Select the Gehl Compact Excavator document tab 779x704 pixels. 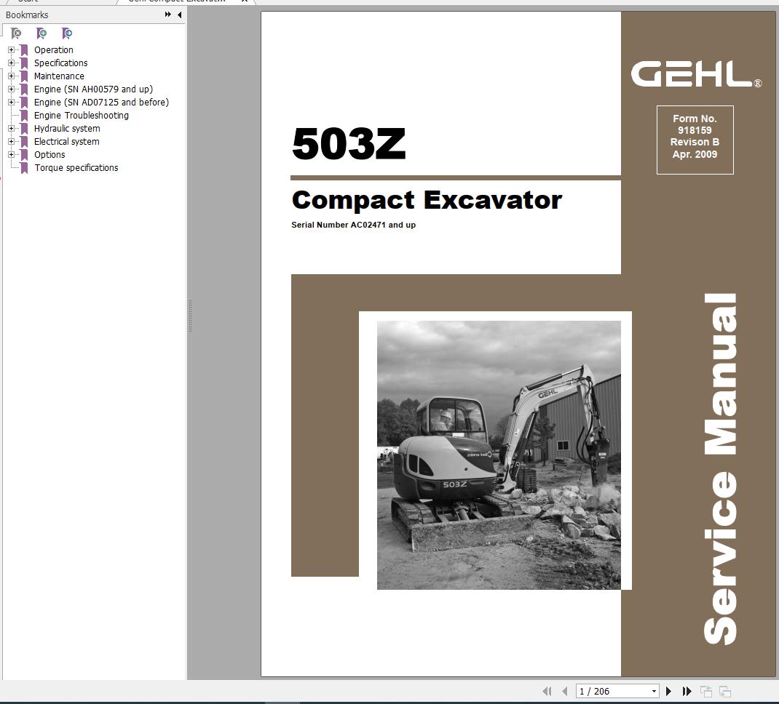[x=175, y=2]
